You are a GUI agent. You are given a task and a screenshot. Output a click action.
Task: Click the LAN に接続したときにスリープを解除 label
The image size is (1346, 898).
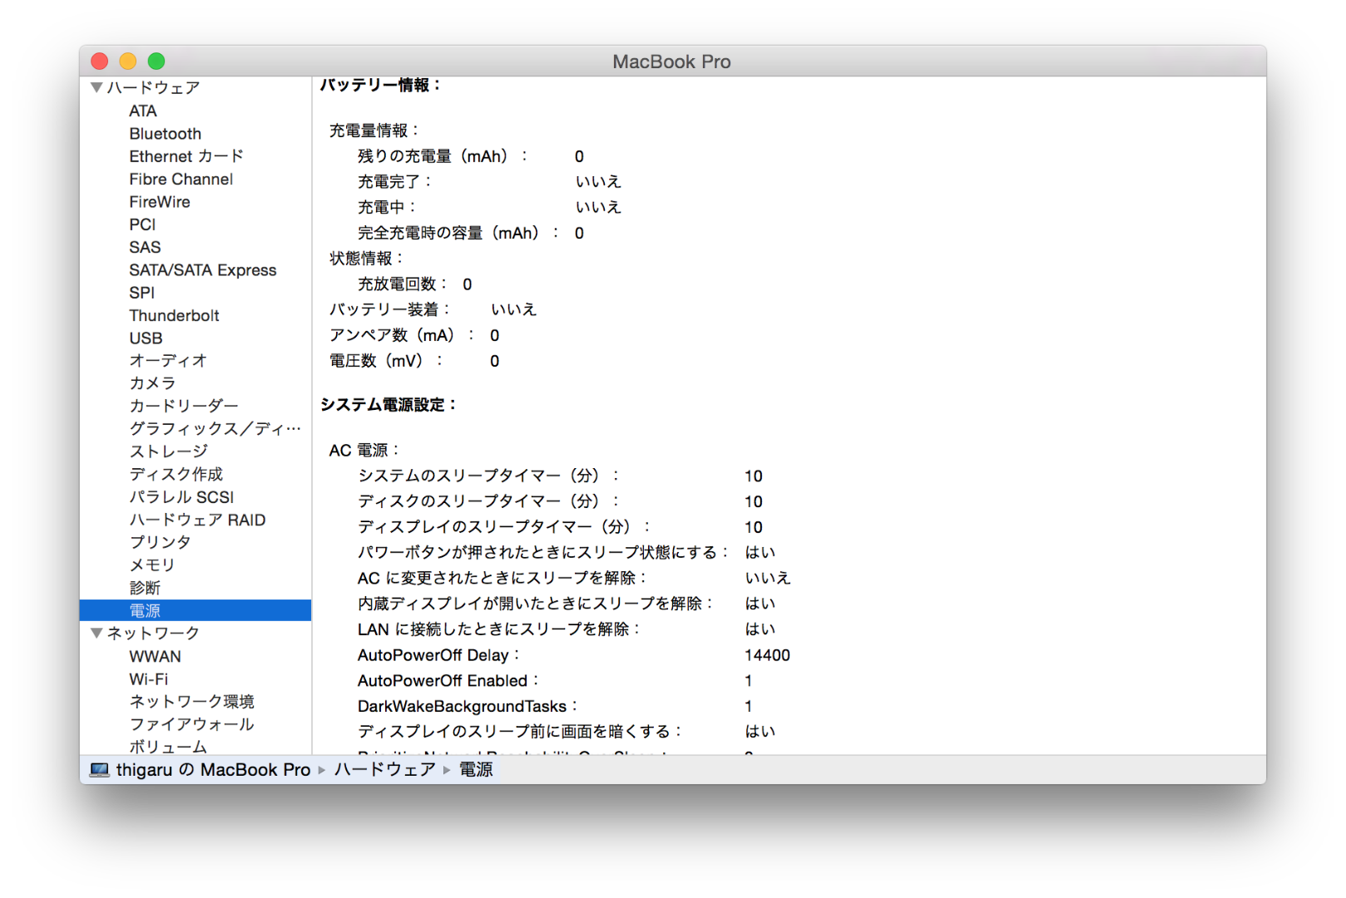coord(499,629)
